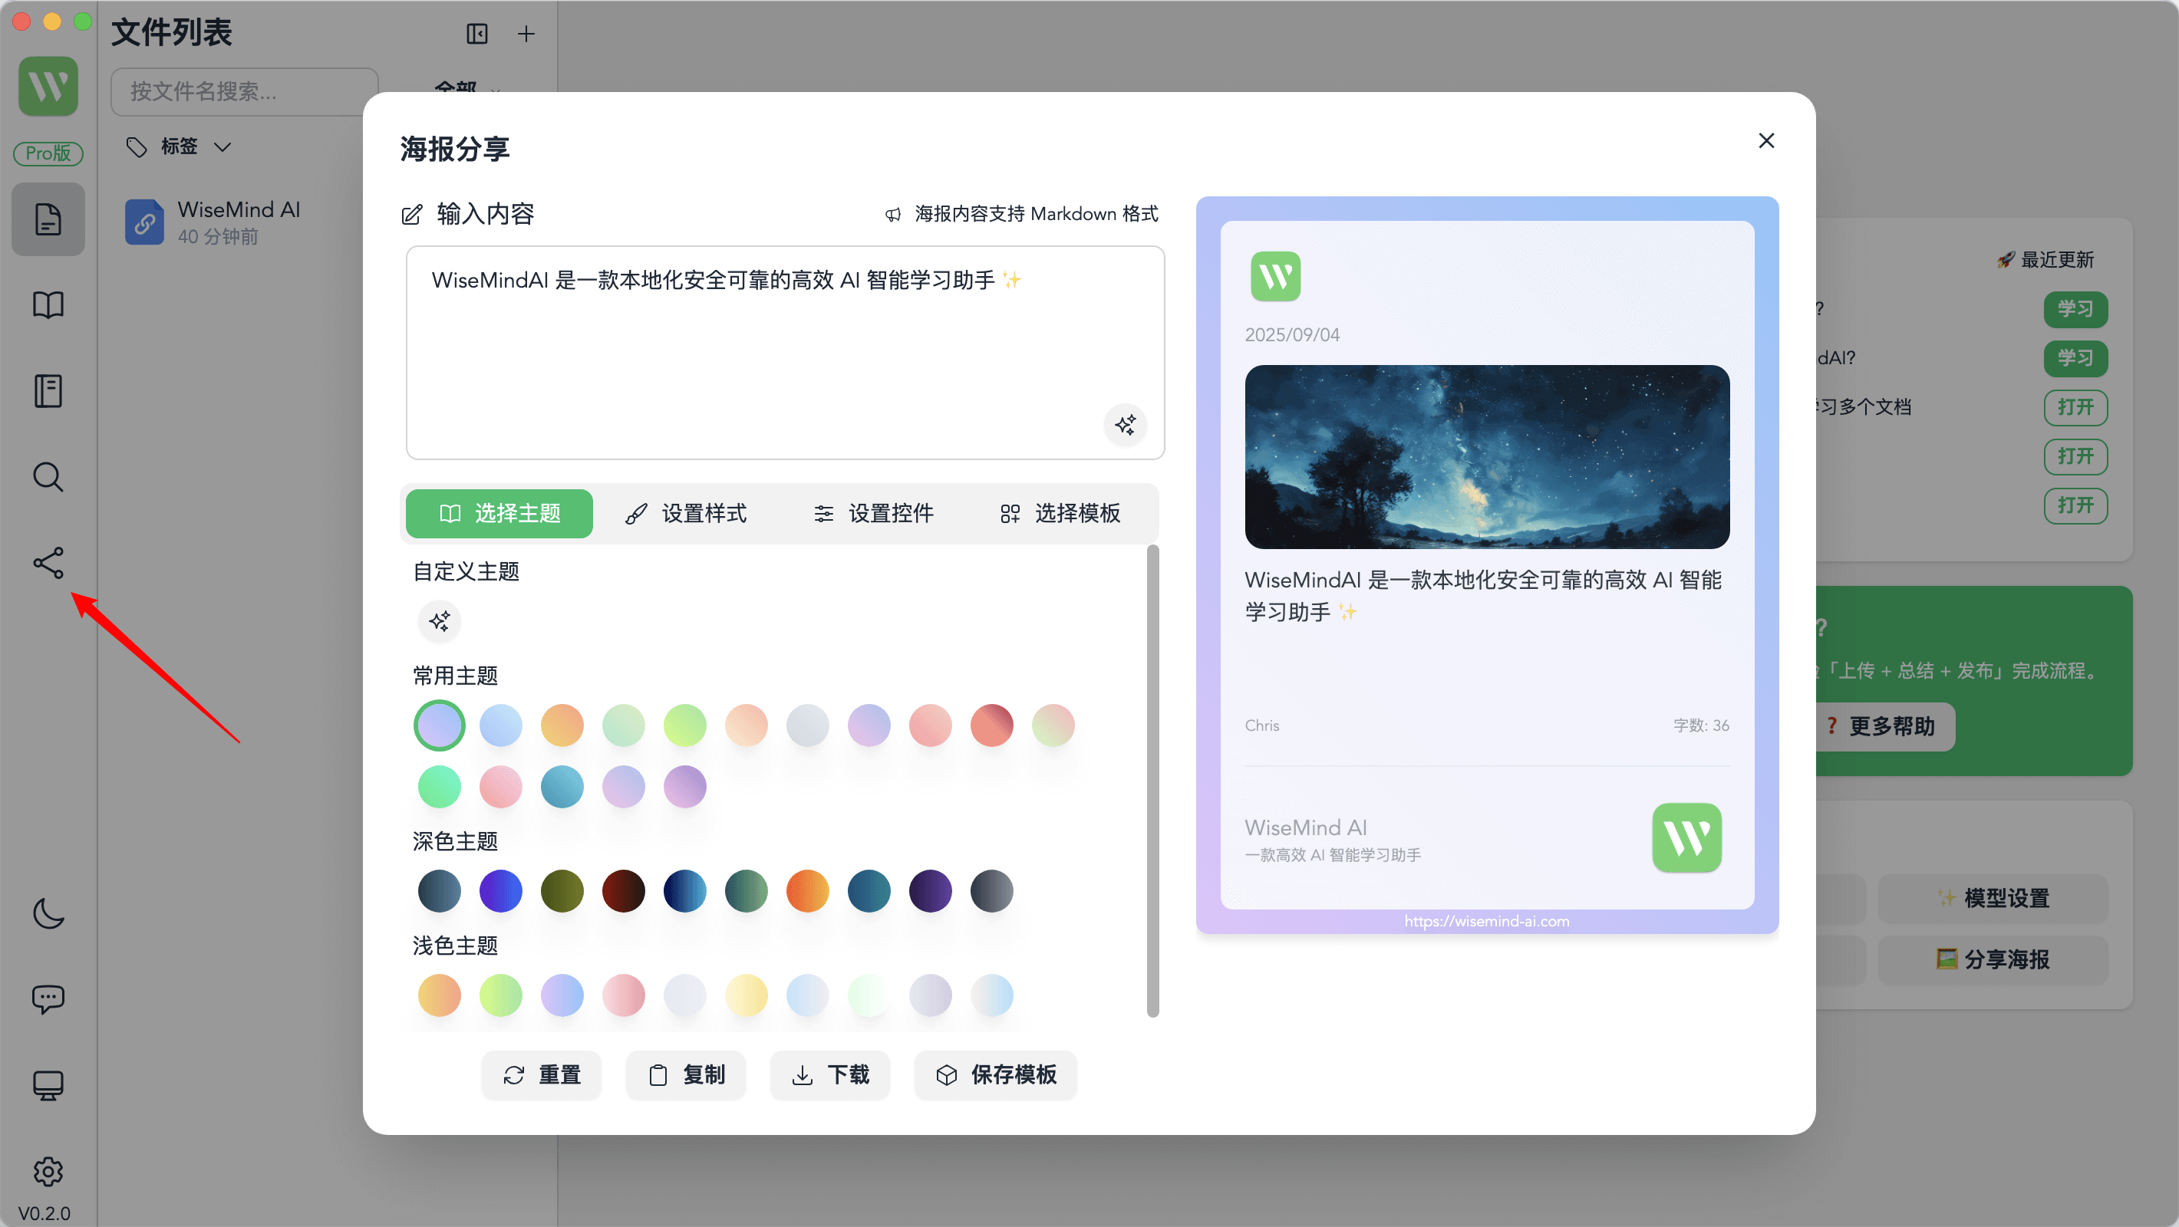Click the AI sparkle button in text area
The image size is (2179, 1227).
coord(1125,425)
